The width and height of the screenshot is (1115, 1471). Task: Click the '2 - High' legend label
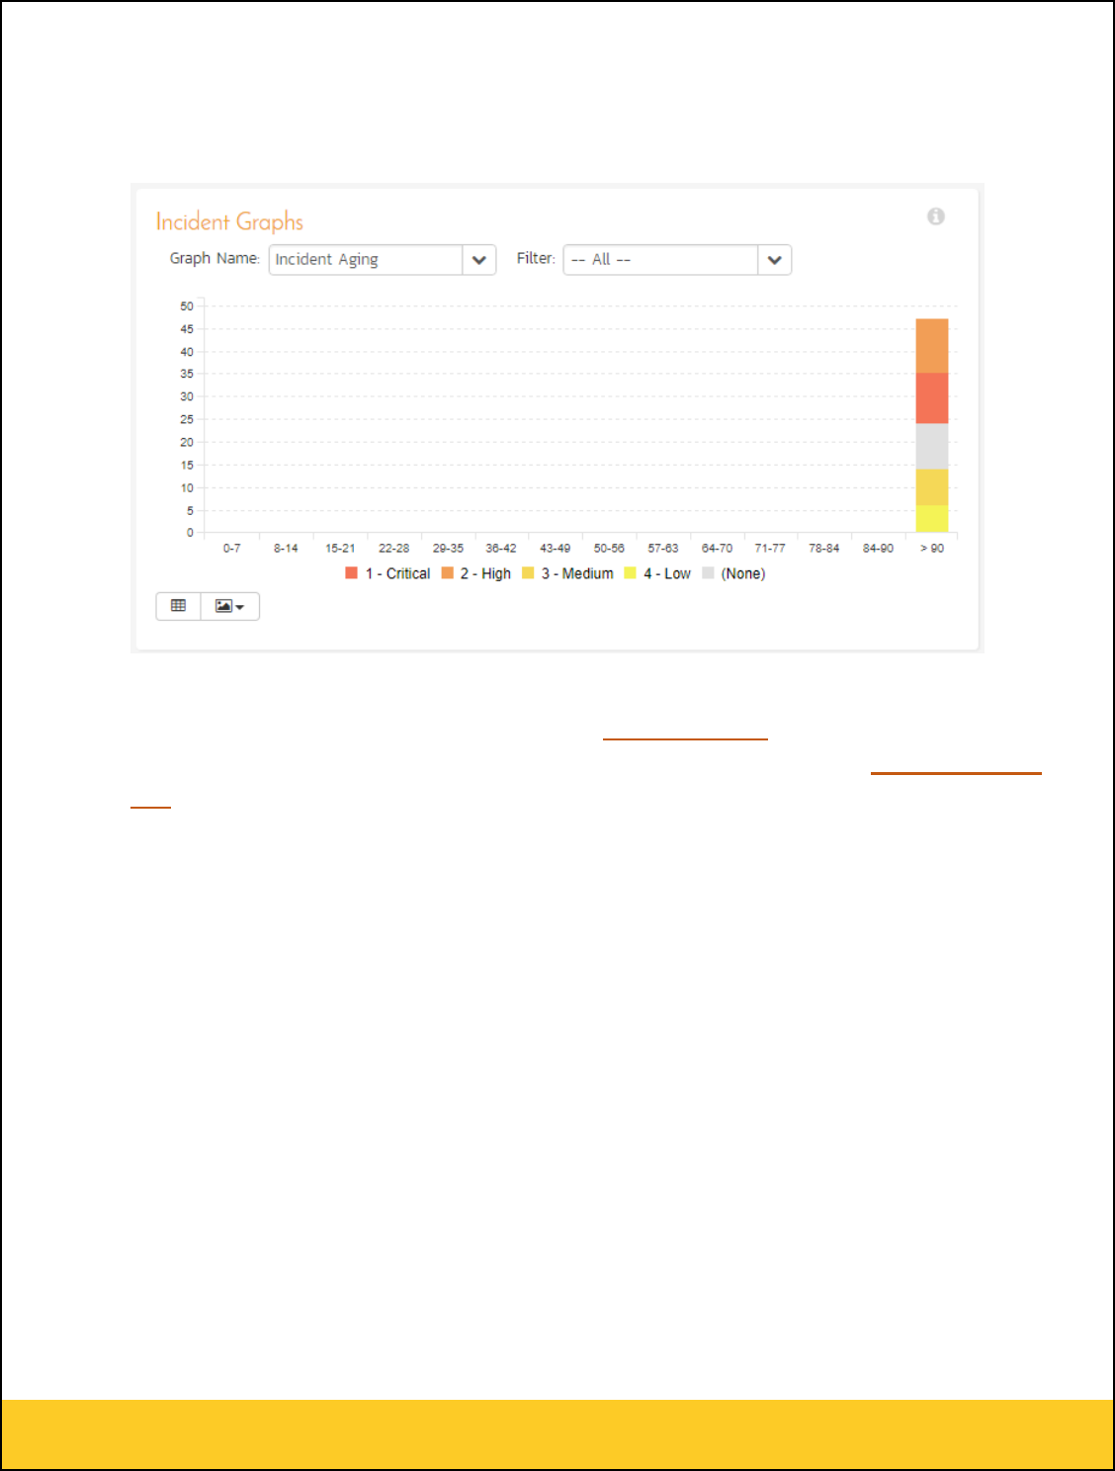point(485,573)
